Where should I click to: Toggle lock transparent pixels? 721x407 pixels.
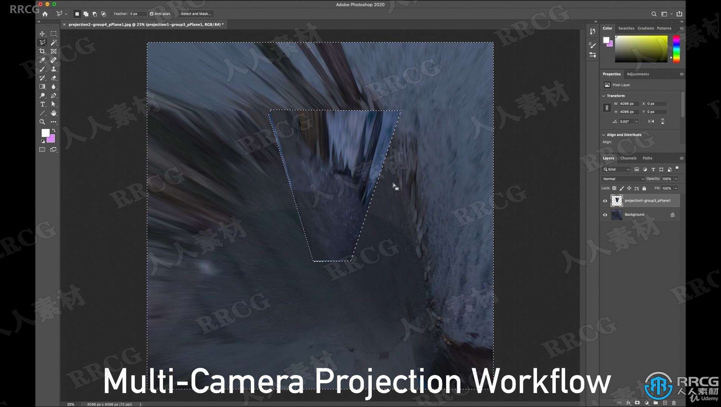(x=614, y=188)
